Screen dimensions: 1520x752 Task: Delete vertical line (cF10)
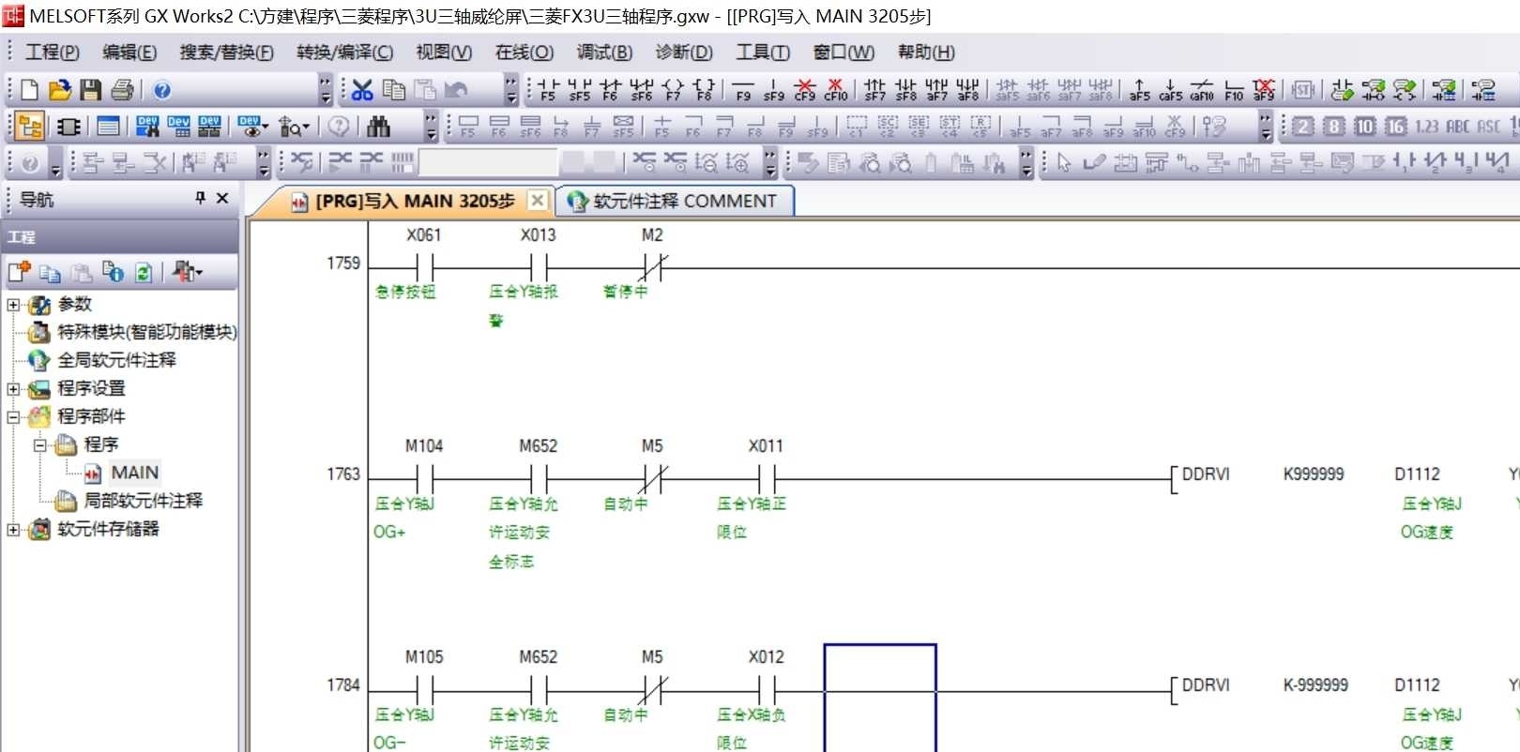coord(836,90)
